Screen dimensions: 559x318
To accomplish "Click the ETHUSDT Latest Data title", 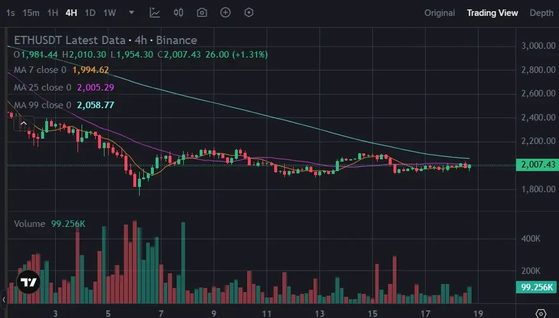I will [70, 40].
